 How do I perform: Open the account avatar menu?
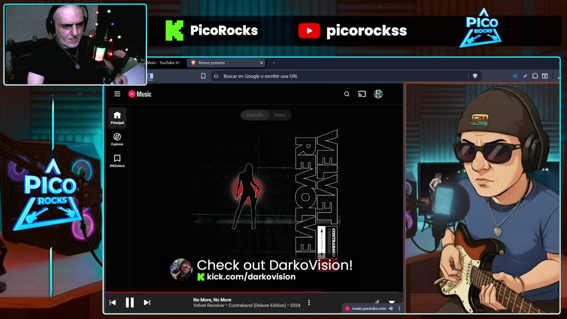378,94
